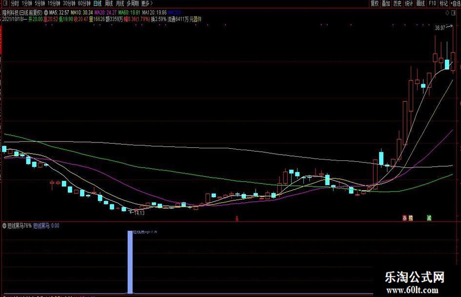Image resolution: width=461 pixels, height=297 pixels.
Task: Click the 叠加 overlay button
Action: pyautogui.click(x=386, y=3)
